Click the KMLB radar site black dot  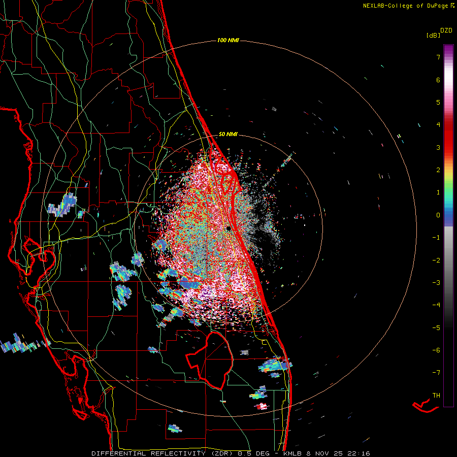(x=228, y=228)
